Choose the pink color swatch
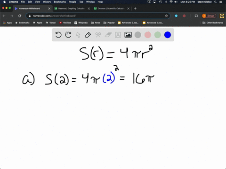 click(148, 35)
